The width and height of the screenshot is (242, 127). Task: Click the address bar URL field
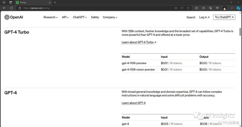pos(95,8)
